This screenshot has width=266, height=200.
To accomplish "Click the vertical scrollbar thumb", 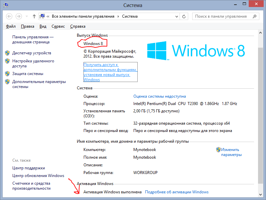I will (x=260, y=116).
